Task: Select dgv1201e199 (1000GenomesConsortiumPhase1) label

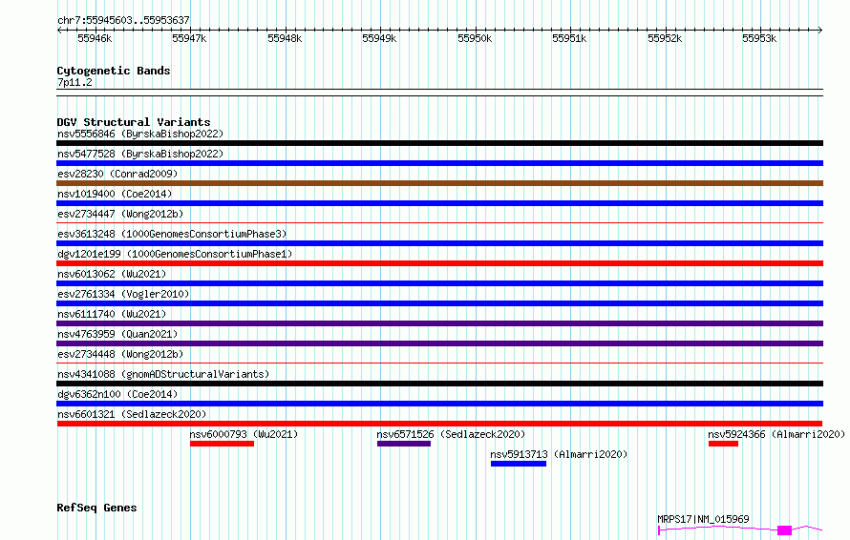Action: [x=175, y=254]
